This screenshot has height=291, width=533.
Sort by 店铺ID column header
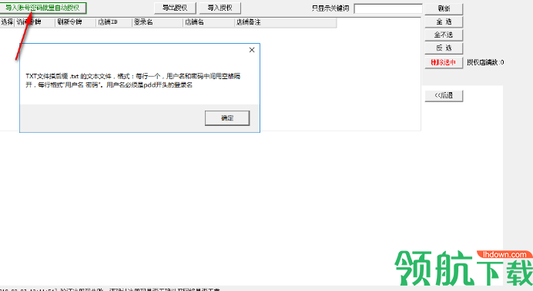click(114, 22)
